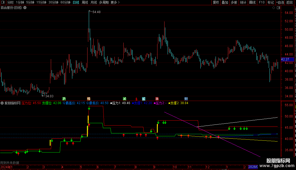
Task: Click the 54.48 high price label
Action: pos(96,12)
